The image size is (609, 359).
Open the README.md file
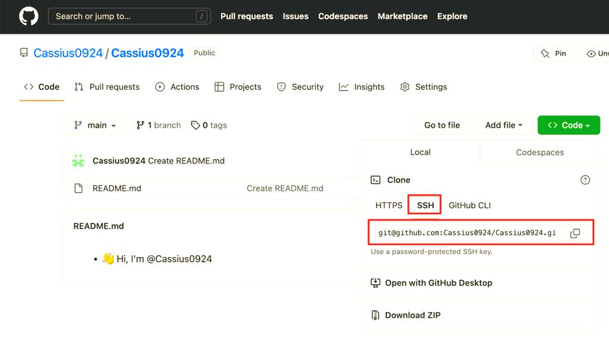116,188
